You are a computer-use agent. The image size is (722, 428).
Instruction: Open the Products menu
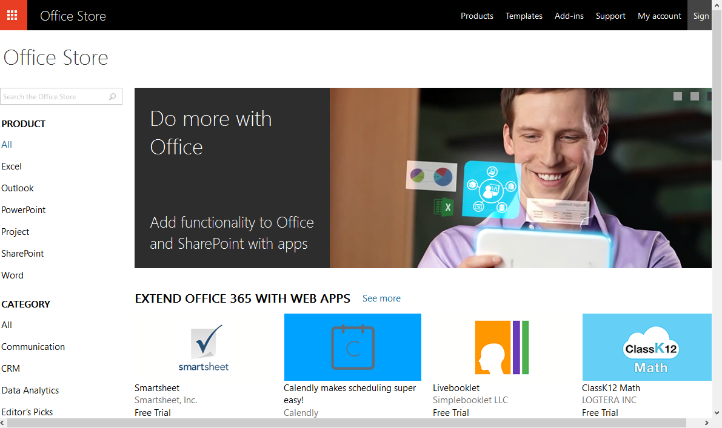pyautogui.click(x=477, y=16)
